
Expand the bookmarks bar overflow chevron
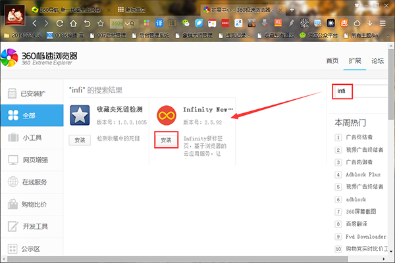pos(388,36)
